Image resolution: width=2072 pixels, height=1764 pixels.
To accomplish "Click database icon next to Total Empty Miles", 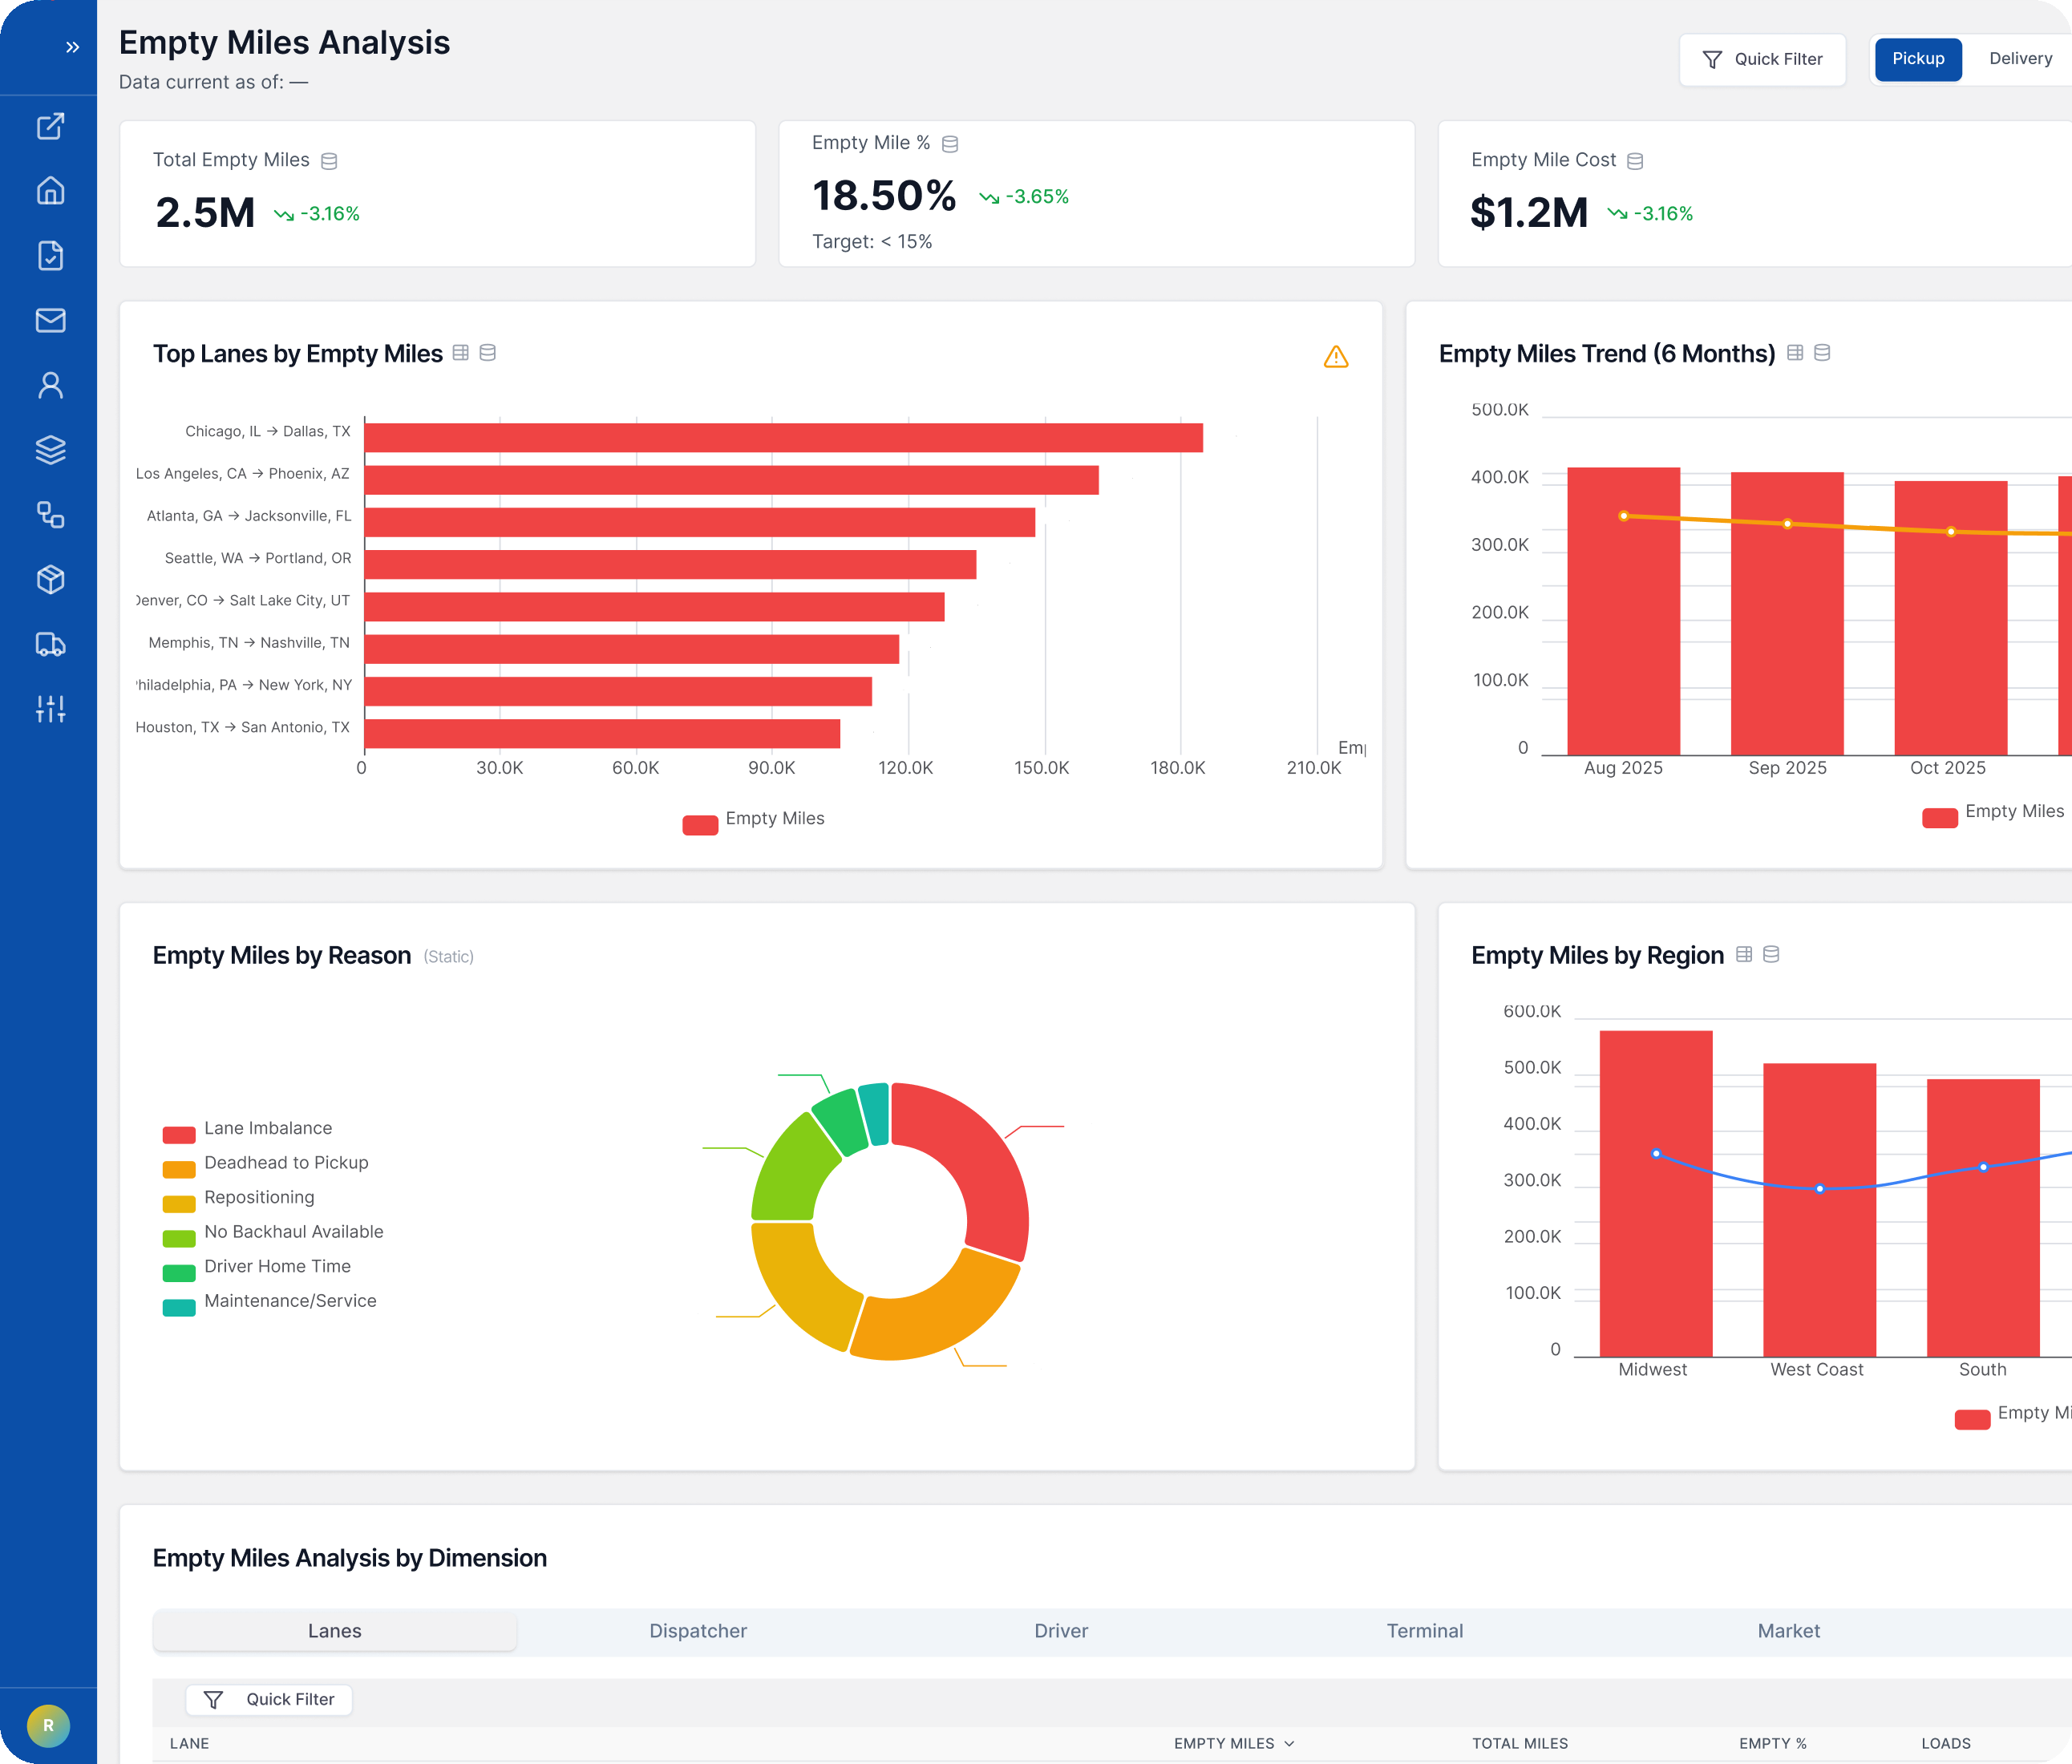I will pyautogui.click(x=329, y=161).
